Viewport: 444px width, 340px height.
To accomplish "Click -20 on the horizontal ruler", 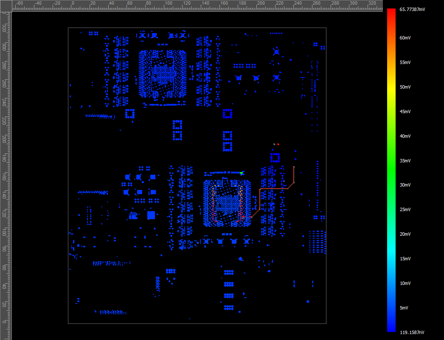I will click(56, 3).
